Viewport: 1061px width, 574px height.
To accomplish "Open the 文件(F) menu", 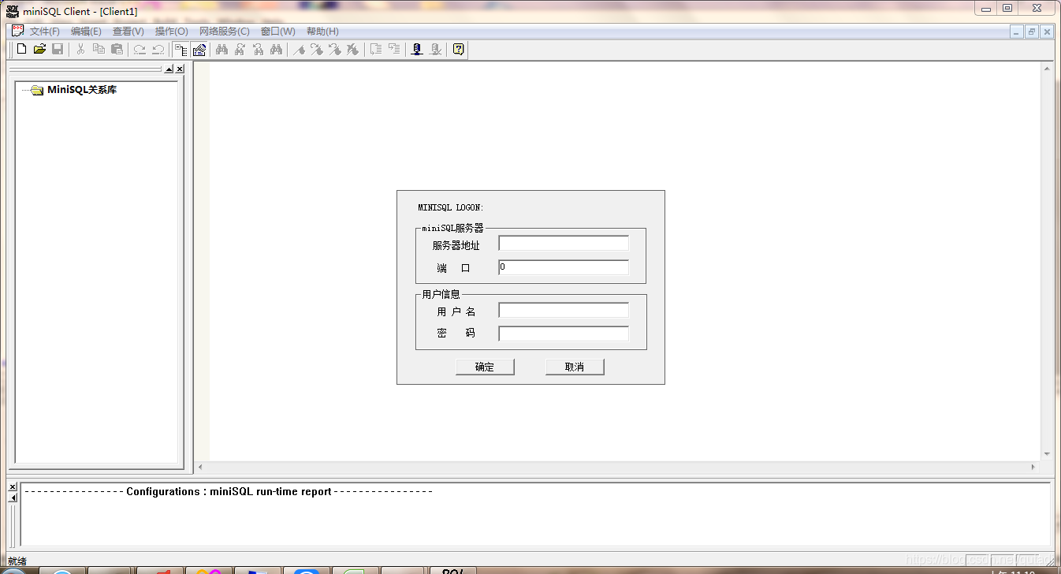I will point(45,32).
